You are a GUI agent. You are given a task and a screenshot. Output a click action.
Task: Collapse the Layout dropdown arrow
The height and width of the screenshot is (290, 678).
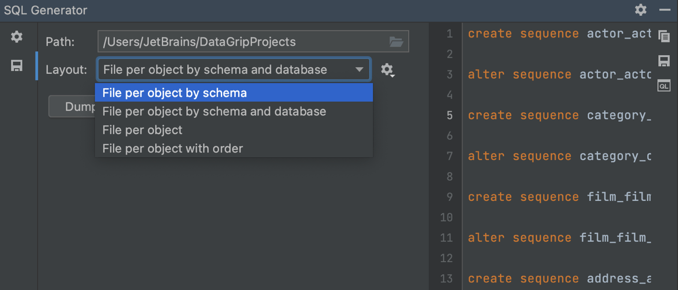click(x=359, y=69)
